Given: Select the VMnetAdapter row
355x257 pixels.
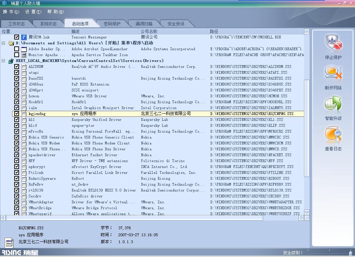Looking at the screenshot, I should tap(158, 202).
